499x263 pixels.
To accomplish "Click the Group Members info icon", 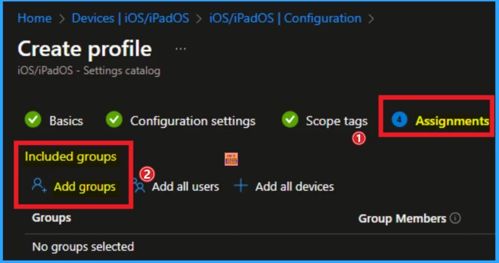I will 456,218.
